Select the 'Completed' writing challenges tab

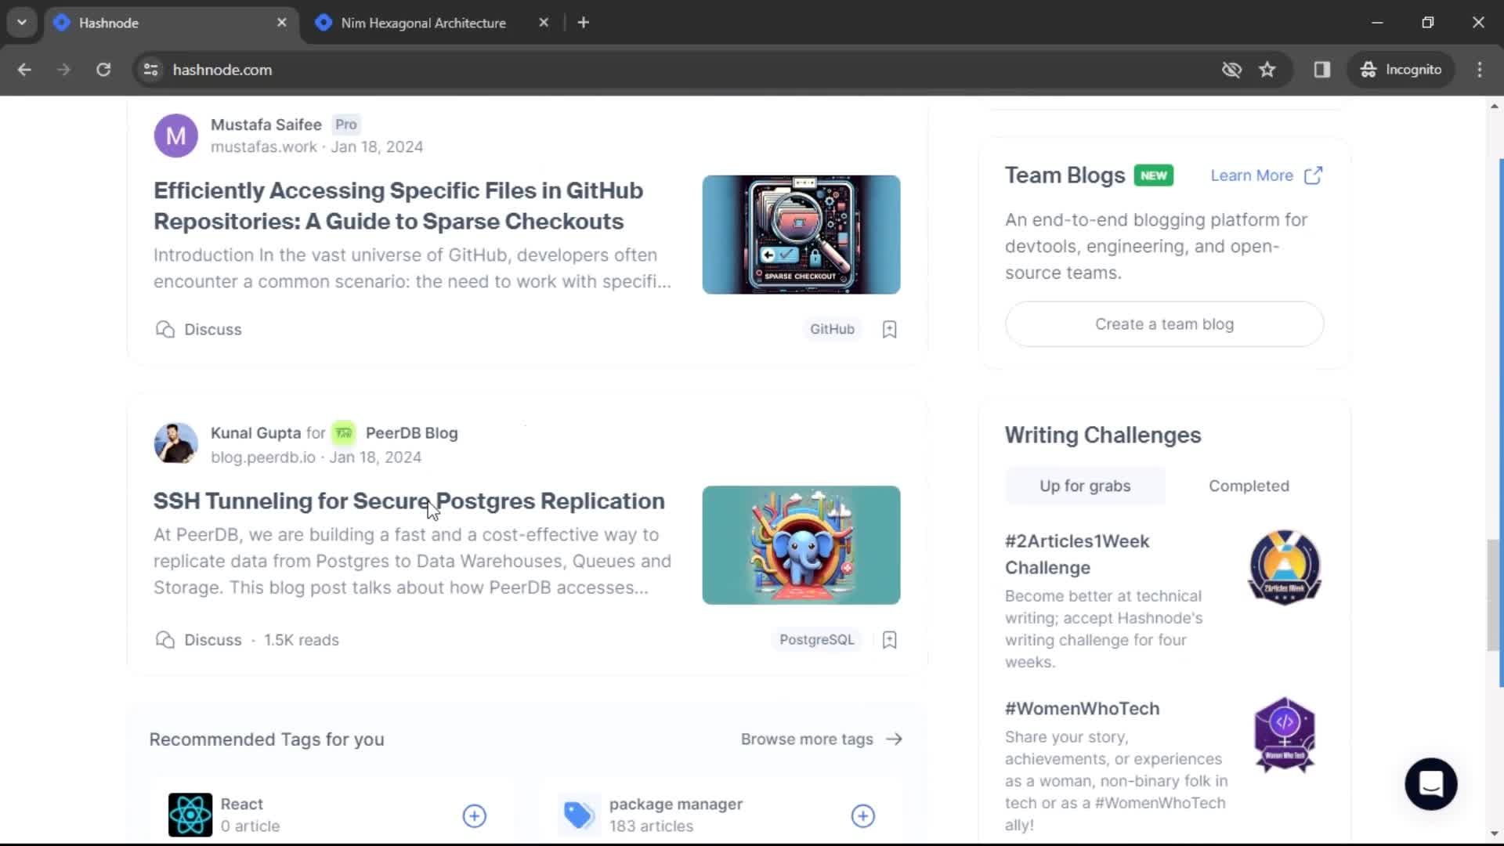point(1249,486)
